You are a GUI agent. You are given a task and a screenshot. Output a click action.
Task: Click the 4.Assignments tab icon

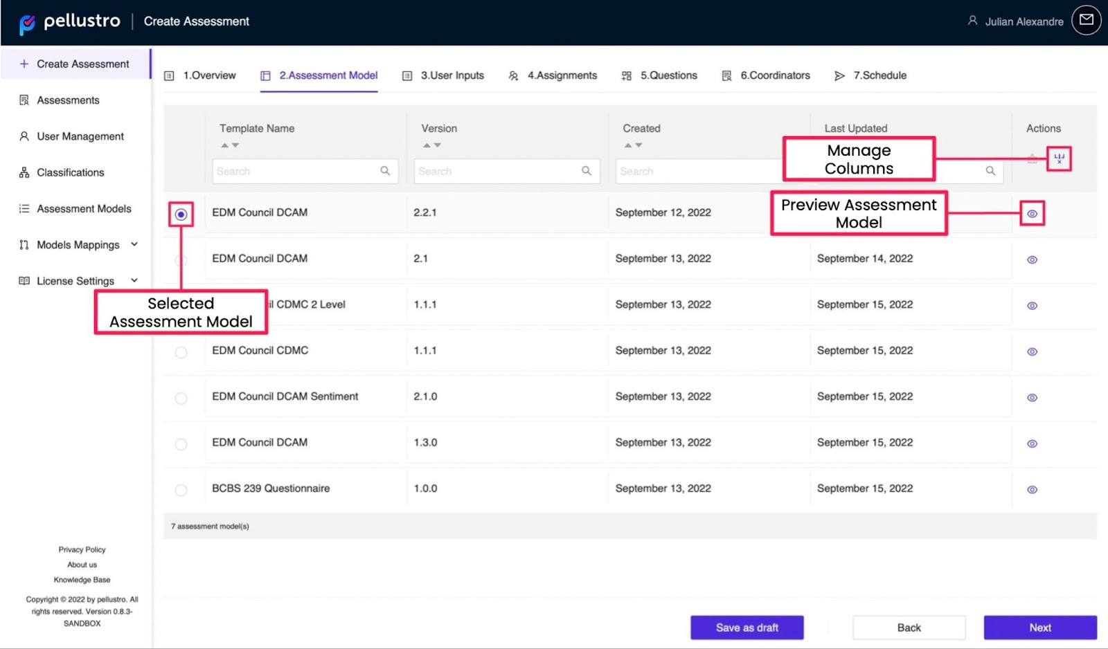coord(513,76)
